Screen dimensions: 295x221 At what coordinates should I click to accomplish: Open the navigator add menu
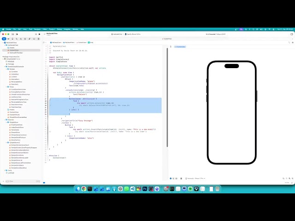(3, 181)
